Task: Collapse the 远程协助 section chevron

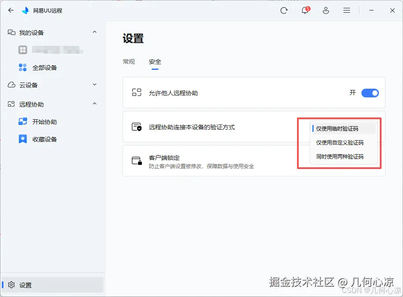Action: 95,104
